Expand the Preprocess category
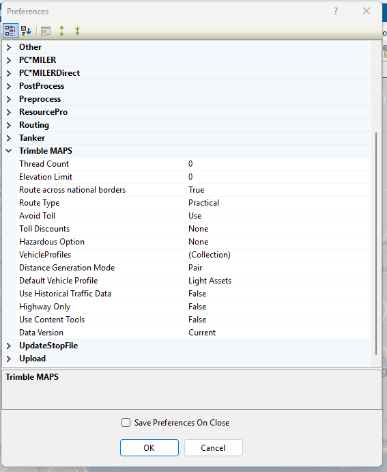 click(9, 99)
